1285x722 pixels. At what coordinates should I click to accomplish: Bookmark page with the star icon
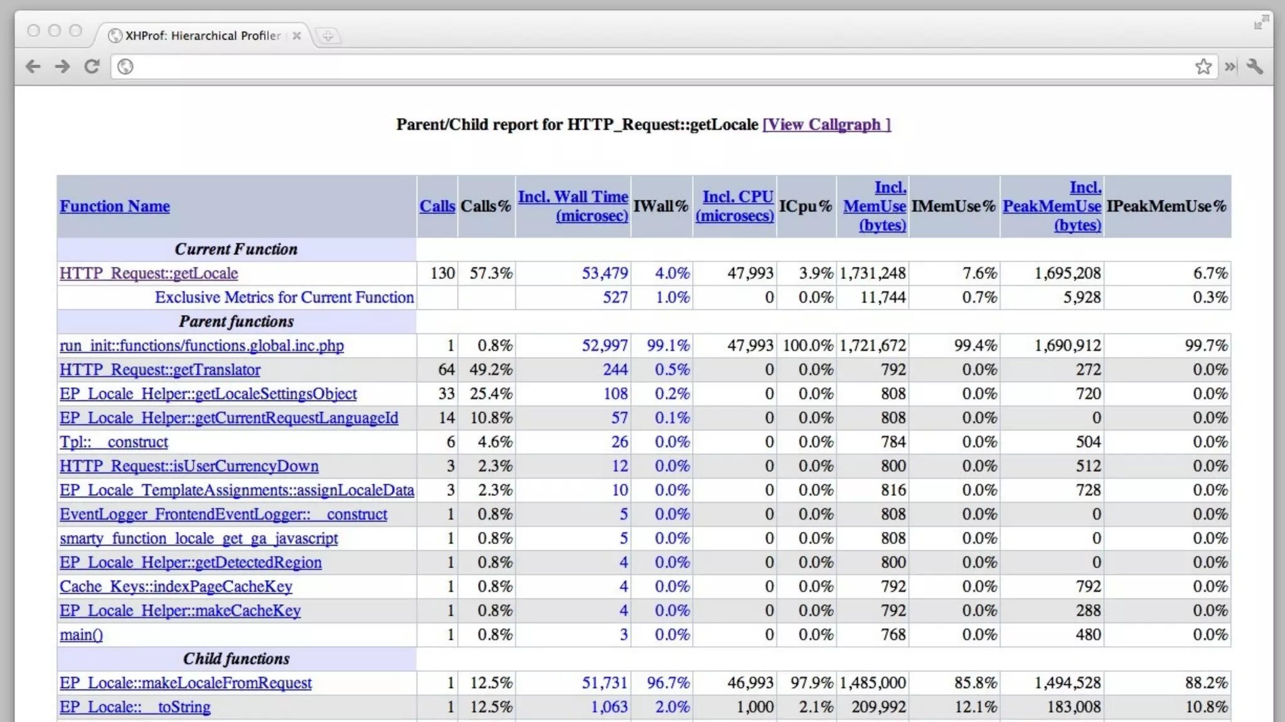1203,66
